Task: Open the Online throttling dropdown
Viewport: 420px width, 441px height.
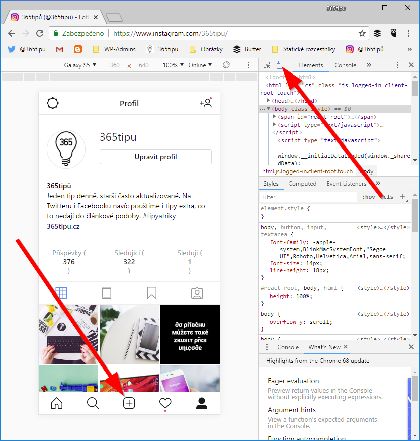Action: 200,65
